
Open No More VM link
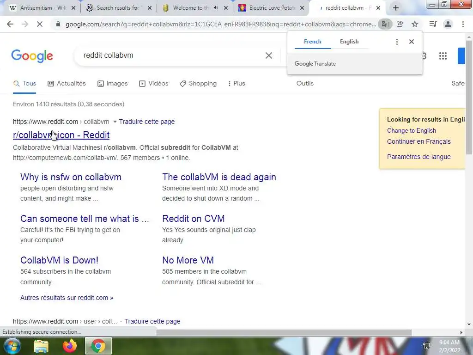pos(188,260)
